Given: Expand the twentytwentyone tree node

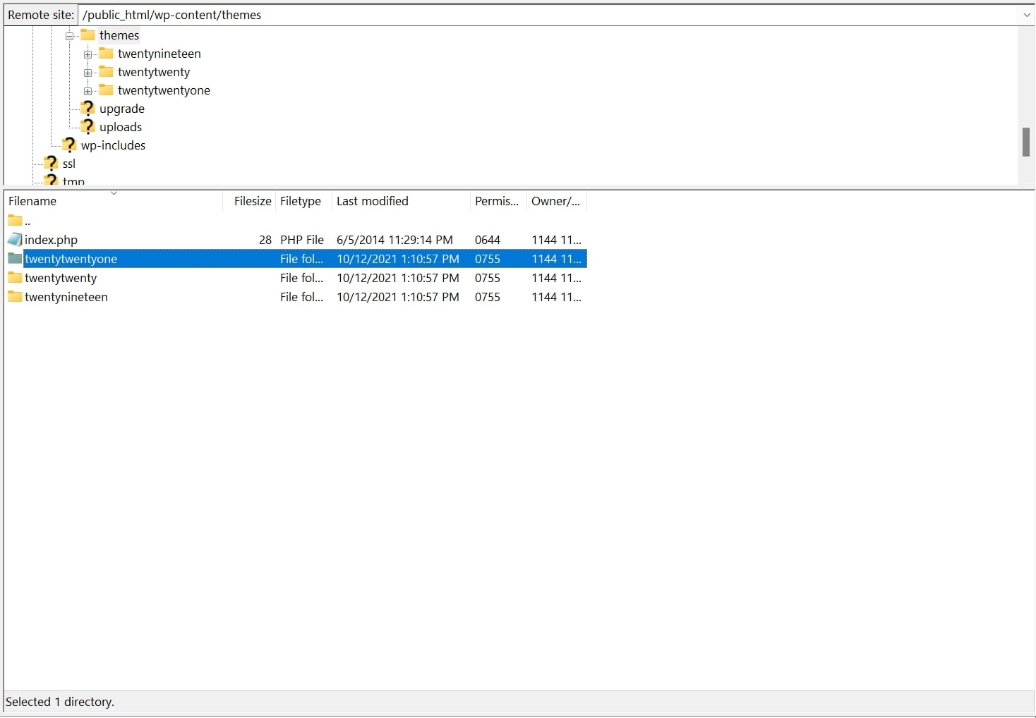Looking at the screenshot, I should (x=88, y=91).
